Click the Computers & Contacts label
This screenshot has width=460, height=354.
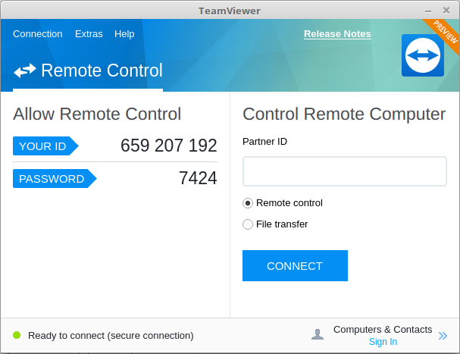383,330
